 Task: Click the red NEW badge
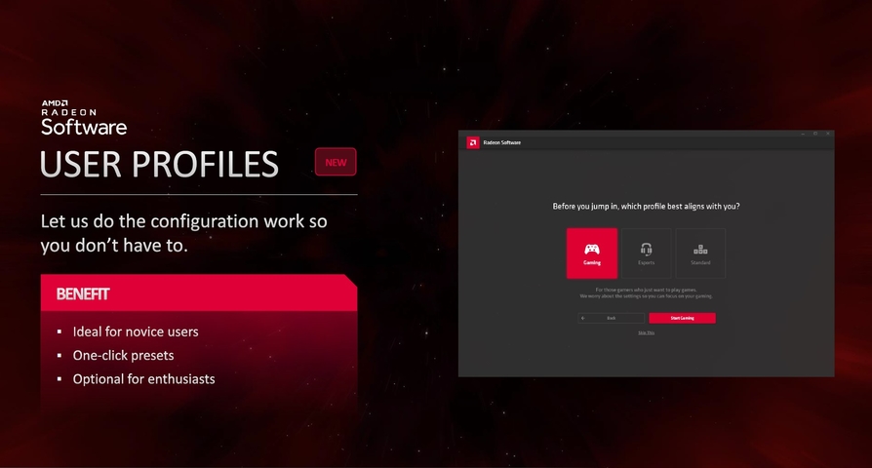(336, 162)
